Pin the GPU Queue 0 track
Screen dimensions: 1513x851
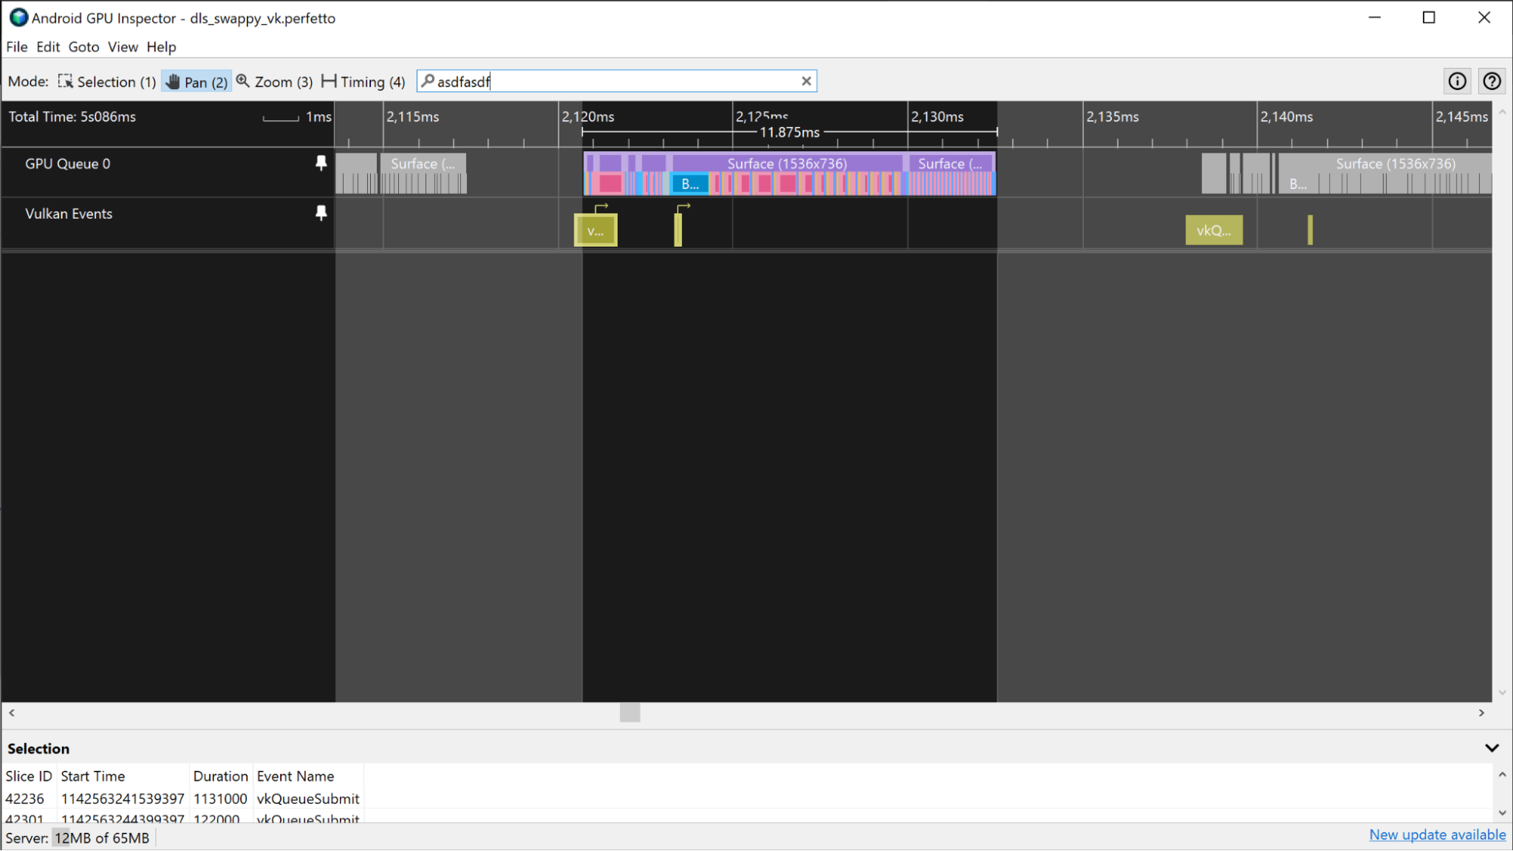[321, 163]
